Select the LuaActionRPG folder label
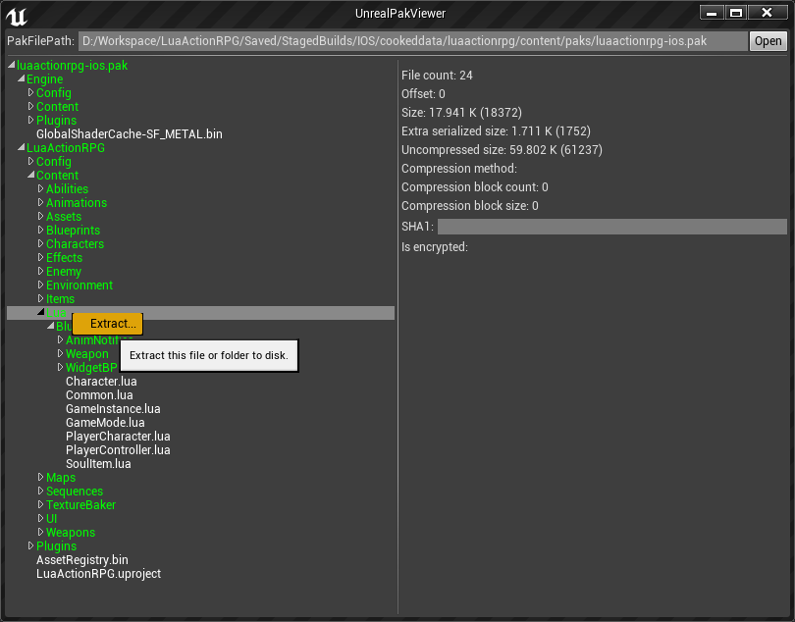Image resolution: width=795 pixels, height=622 pixels. [66, 147]
